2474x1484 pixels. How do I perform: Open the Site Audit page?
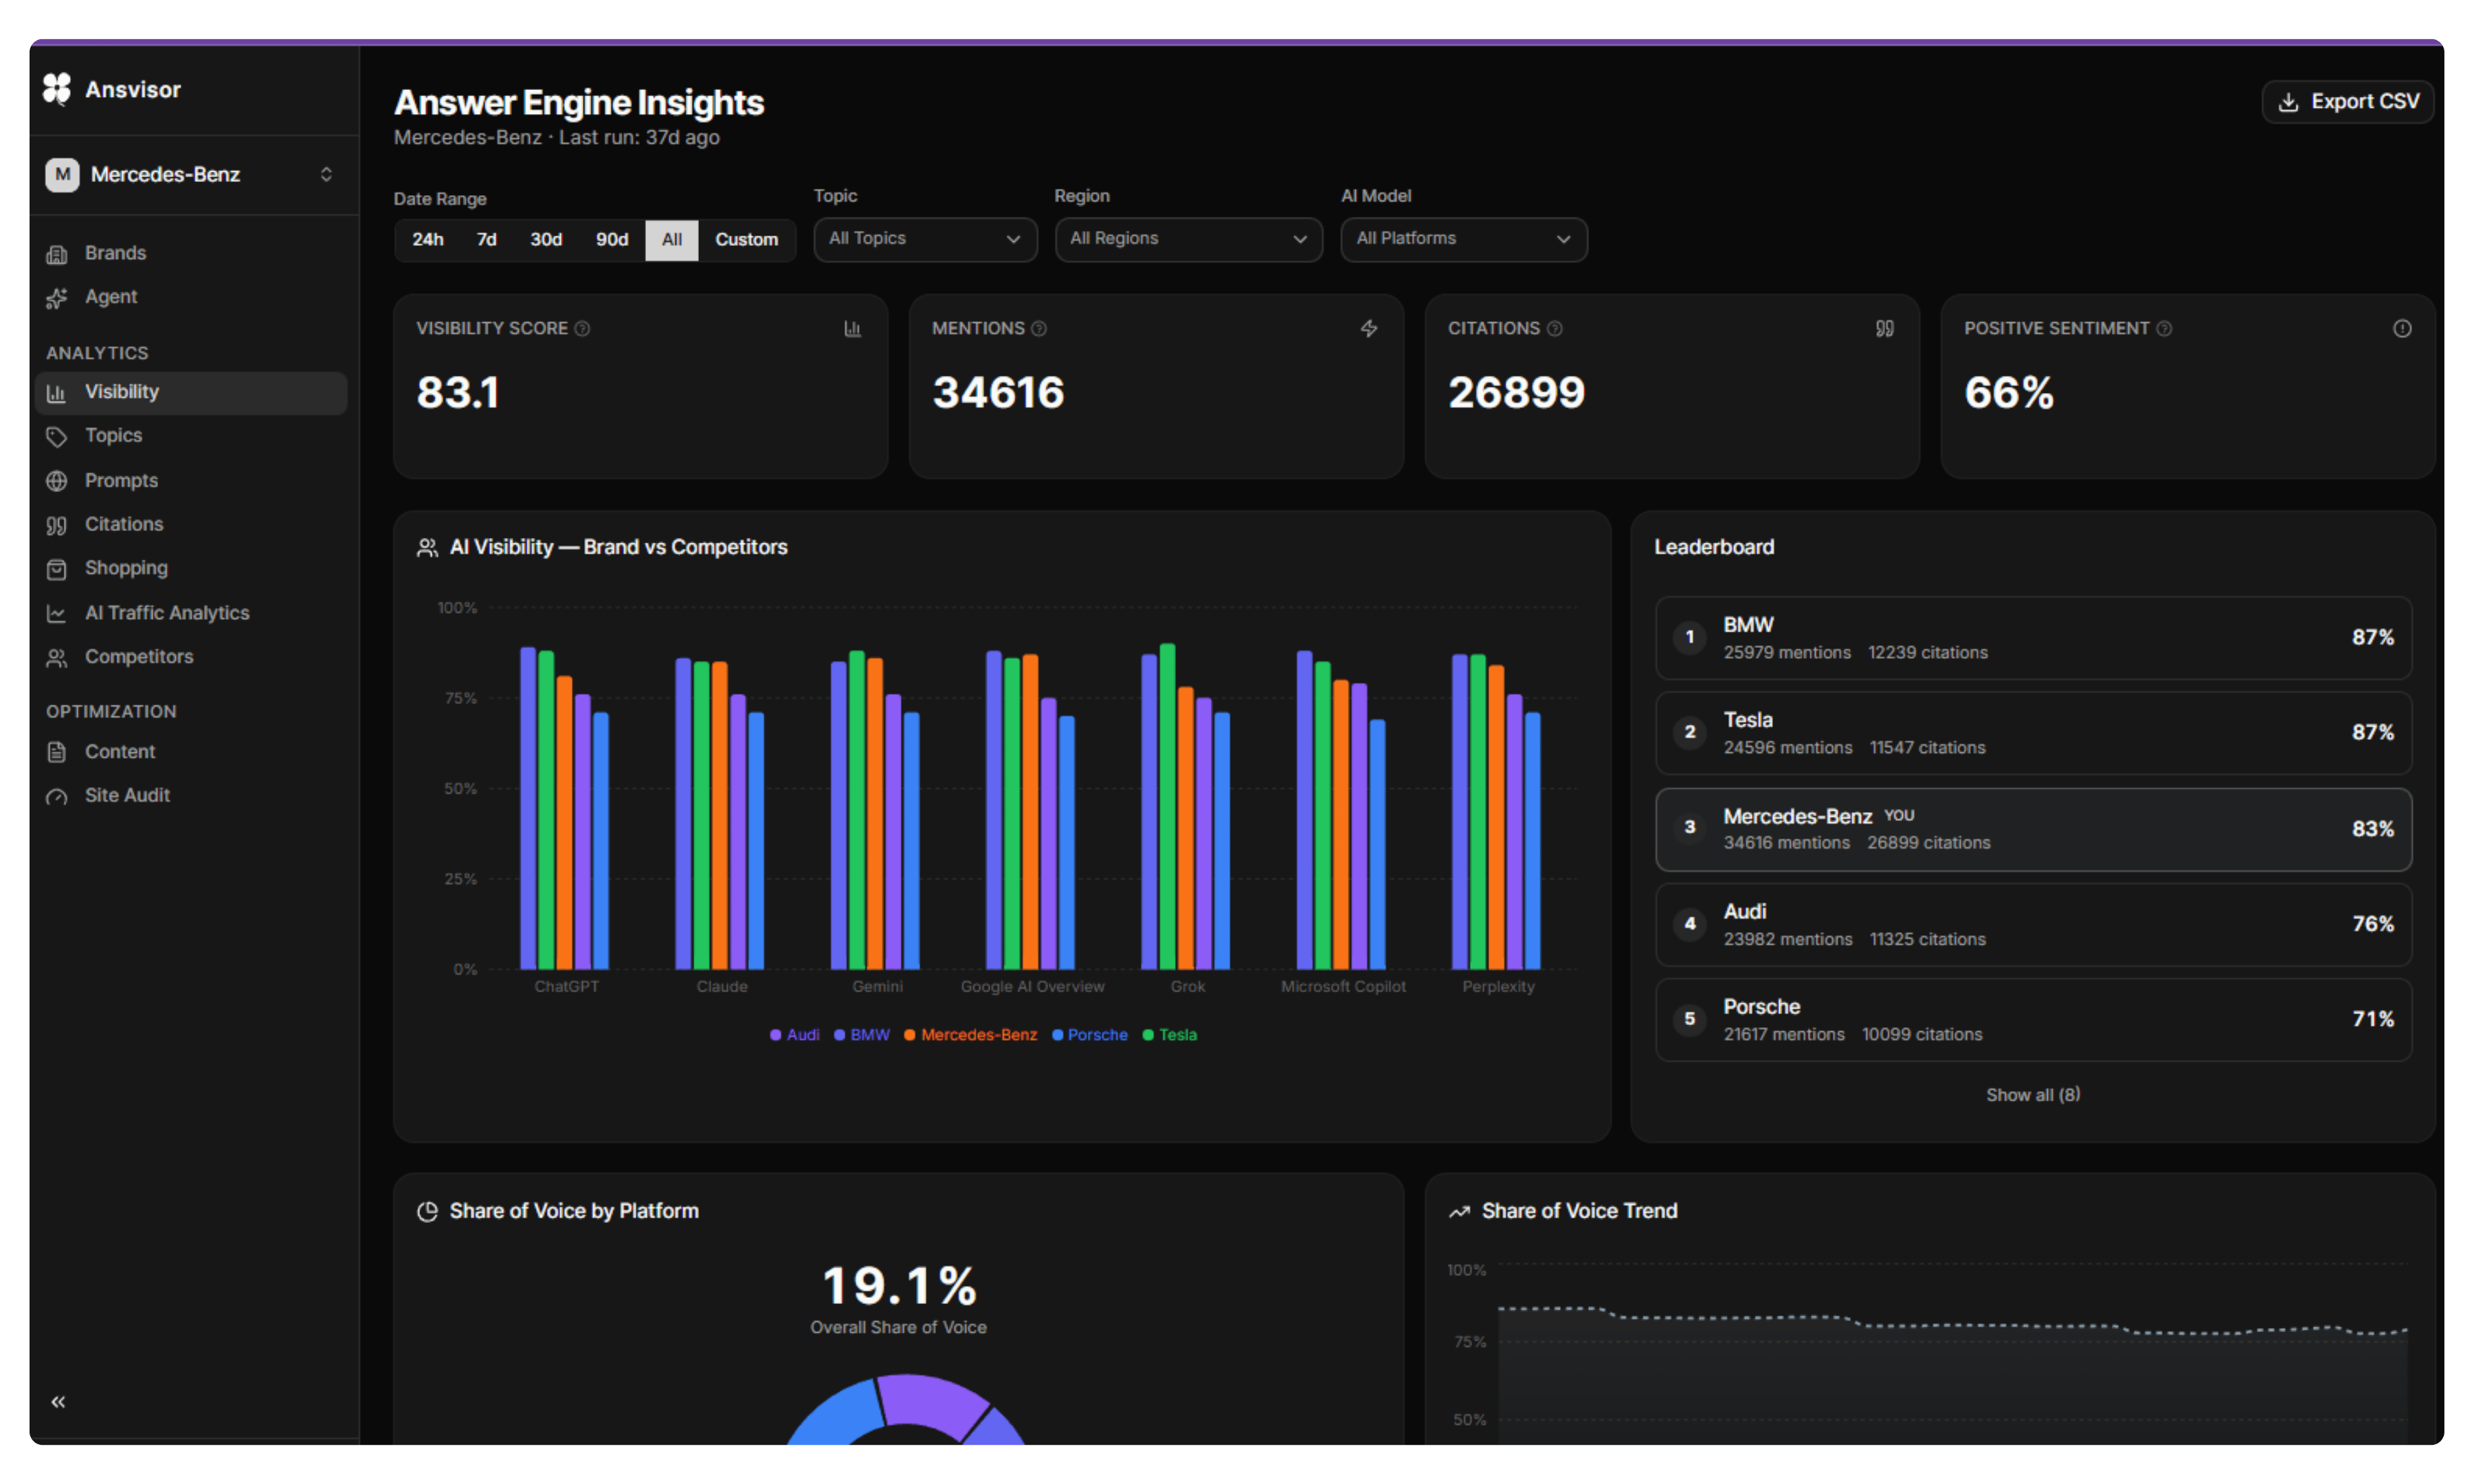(190, 796)
